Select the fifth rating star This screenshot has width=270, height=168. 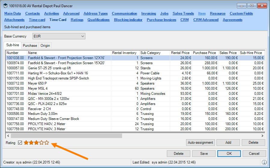[x=47, y=143]
